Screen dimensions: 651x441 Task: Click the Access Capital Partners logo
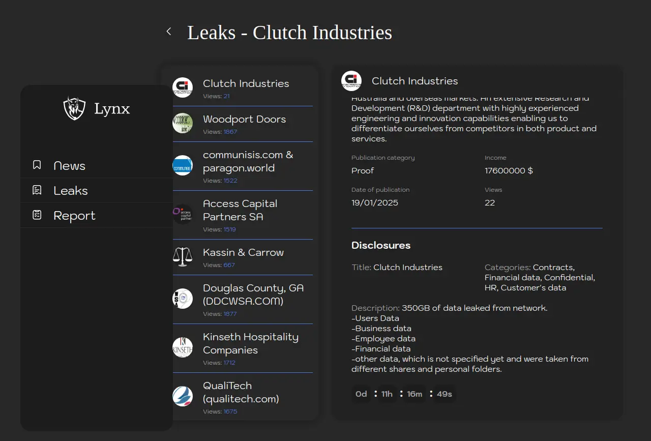click(183, 214)
